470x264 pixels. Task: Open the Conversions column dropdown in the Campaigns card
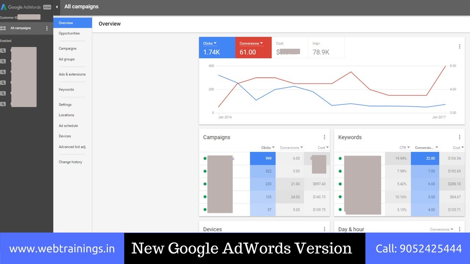tap(292, 148)
